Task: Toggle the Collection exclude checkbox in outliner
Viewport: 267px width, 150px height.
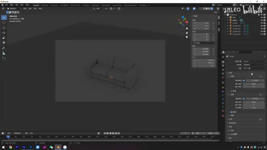Action: click(259, 15)
